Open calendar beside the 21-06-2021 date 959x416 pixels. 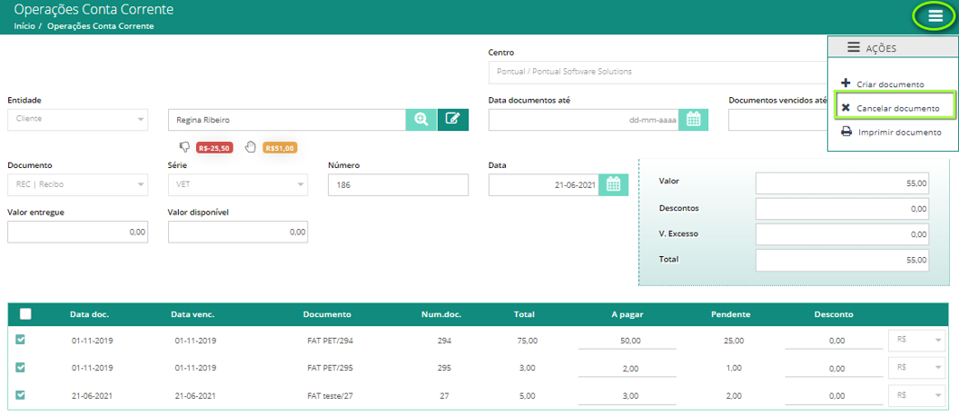pos(613,184)
